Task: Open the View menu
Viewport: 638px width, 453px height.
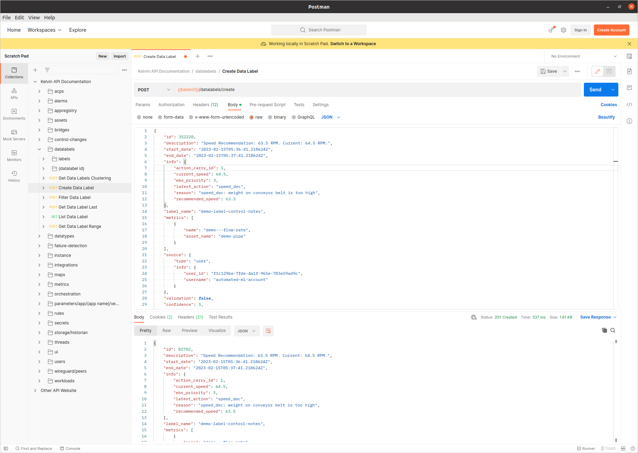Action: tap(34, 18)
